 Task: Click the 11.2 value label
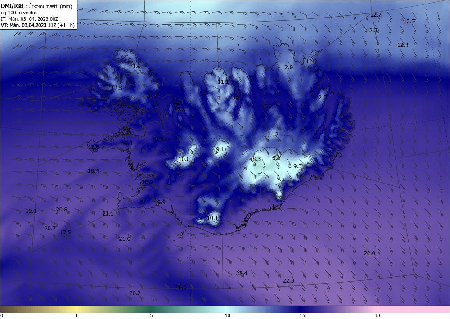pyautogui.click(x=273, y=134)
